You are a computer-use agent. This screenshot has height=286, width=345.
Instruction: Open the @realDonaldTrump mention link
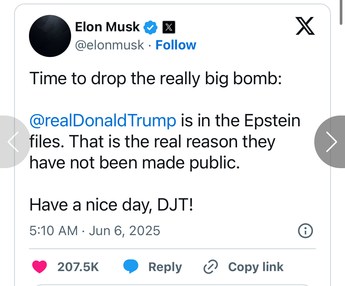[x=103, y=121]
